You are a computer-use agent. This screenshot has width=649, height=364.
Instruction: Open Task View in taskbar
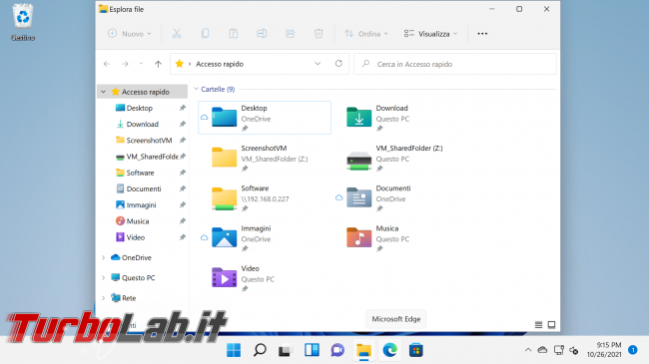[286, 350]
